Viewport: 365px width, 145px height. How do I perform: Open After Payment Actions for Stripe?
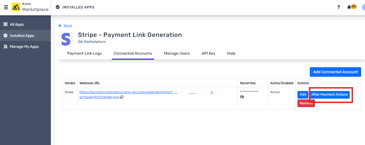[330, 95]
